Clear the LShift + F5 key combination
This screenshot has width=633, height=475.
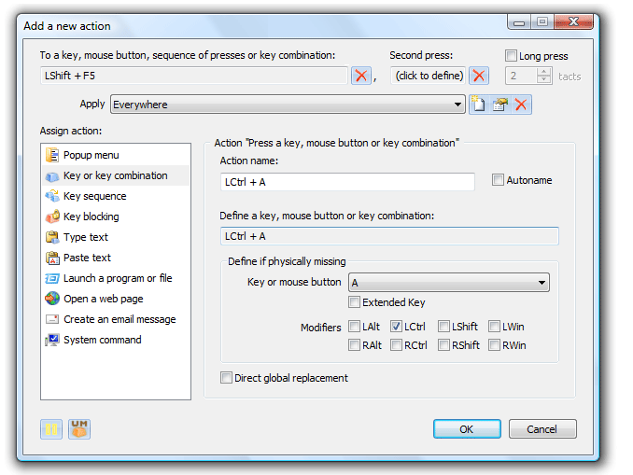pos(361,76)
